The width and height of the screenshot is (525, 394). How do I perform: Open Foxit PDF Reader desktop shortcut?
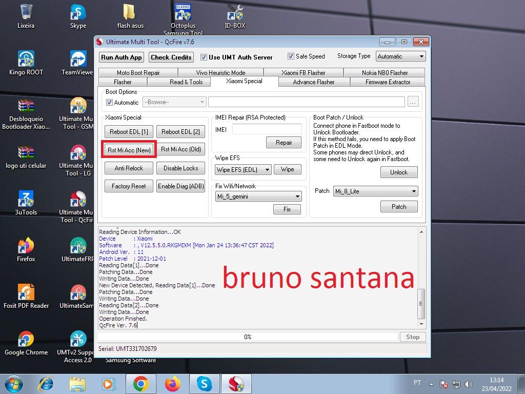26,296
